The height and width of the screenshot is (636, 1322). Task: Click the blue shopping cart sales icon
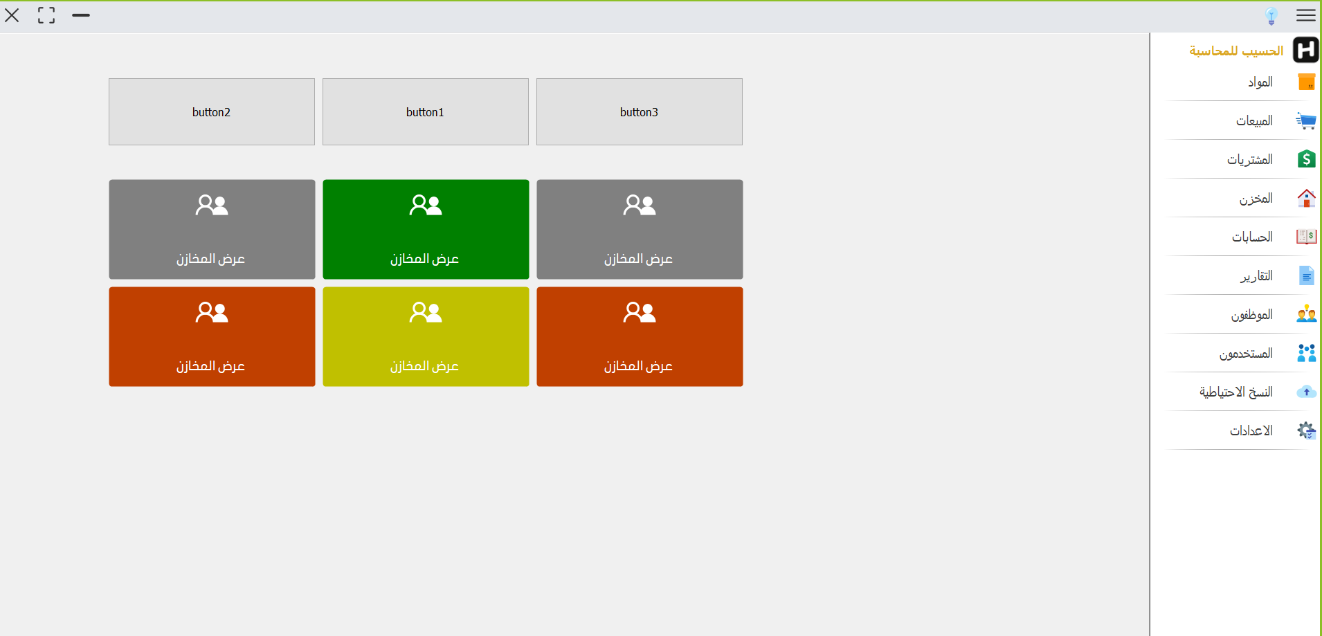[x=1306, y=120]
